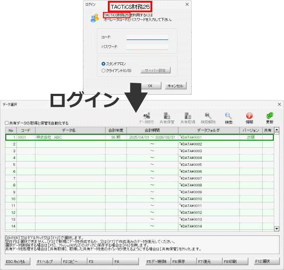
Task: Click the バージョン column header
Action: click(x=251, y=130)
